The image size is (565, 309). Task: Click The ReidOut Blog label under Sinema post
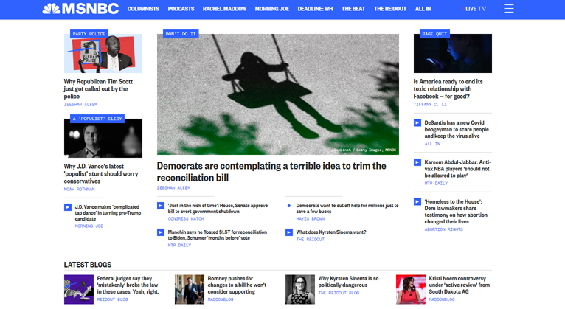[x=339, y=293]
